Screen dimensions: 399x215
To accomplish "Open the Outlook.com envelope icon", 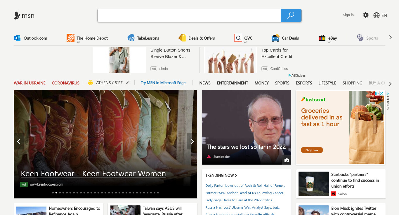I will pyautogui.click(x=17, y=38).
